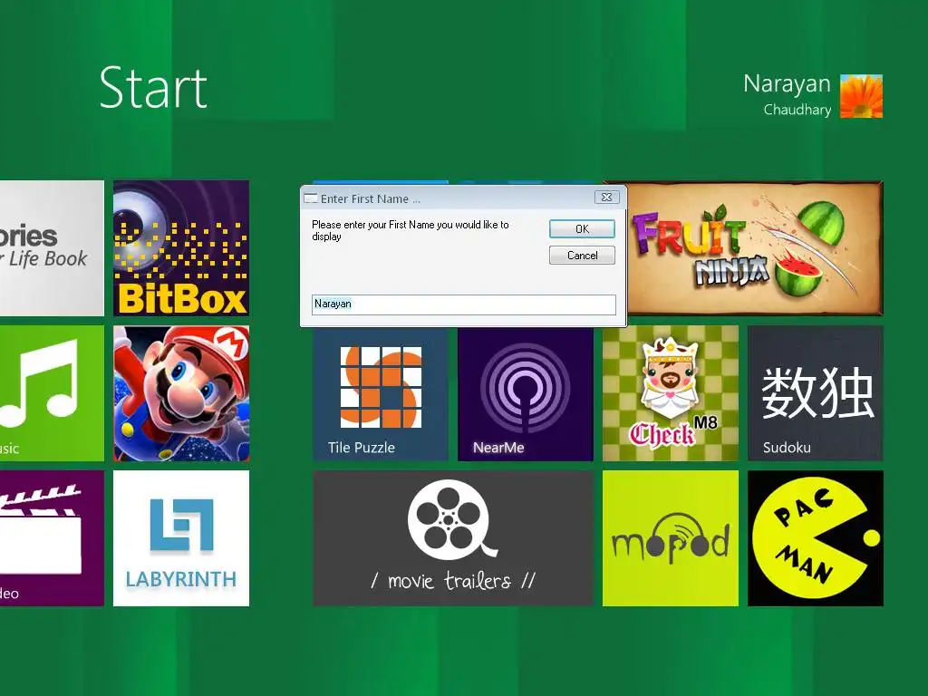Launch the Mario game tile

pos(181,393)
